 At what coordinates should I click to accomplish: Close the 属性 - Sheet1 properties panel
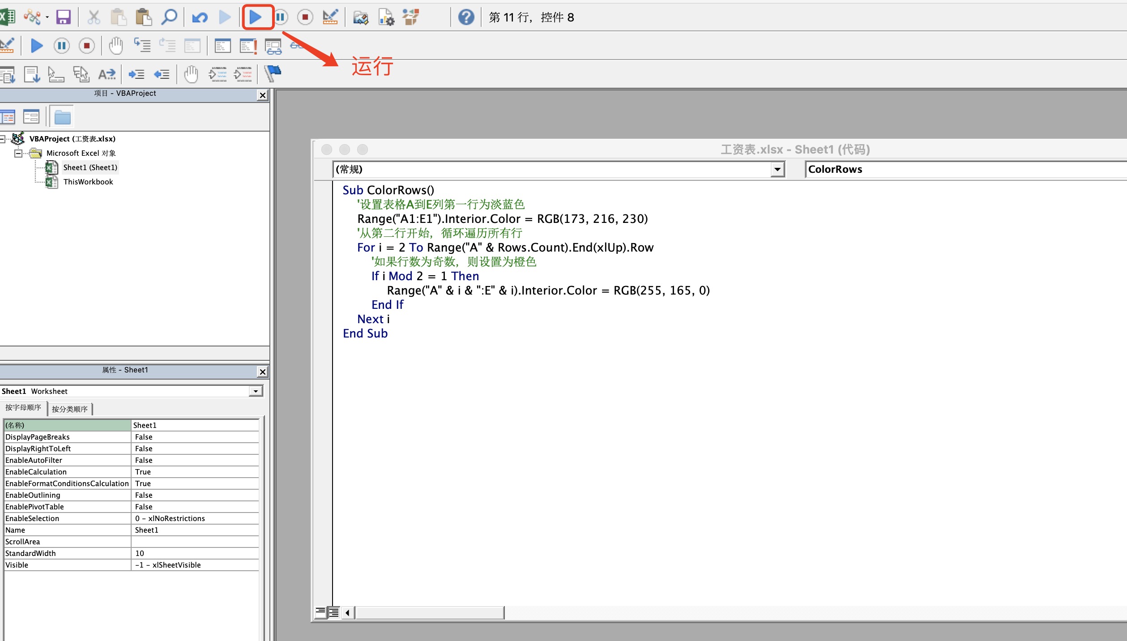click(x=263, y=372)
